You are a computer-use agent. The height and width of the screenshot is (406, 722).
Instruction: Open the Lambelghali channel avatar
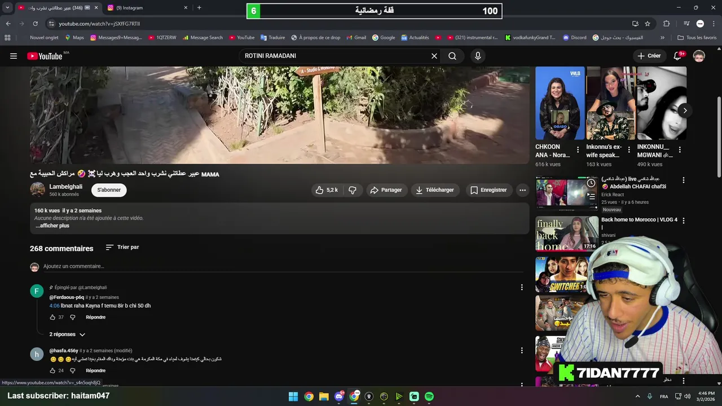37,190
